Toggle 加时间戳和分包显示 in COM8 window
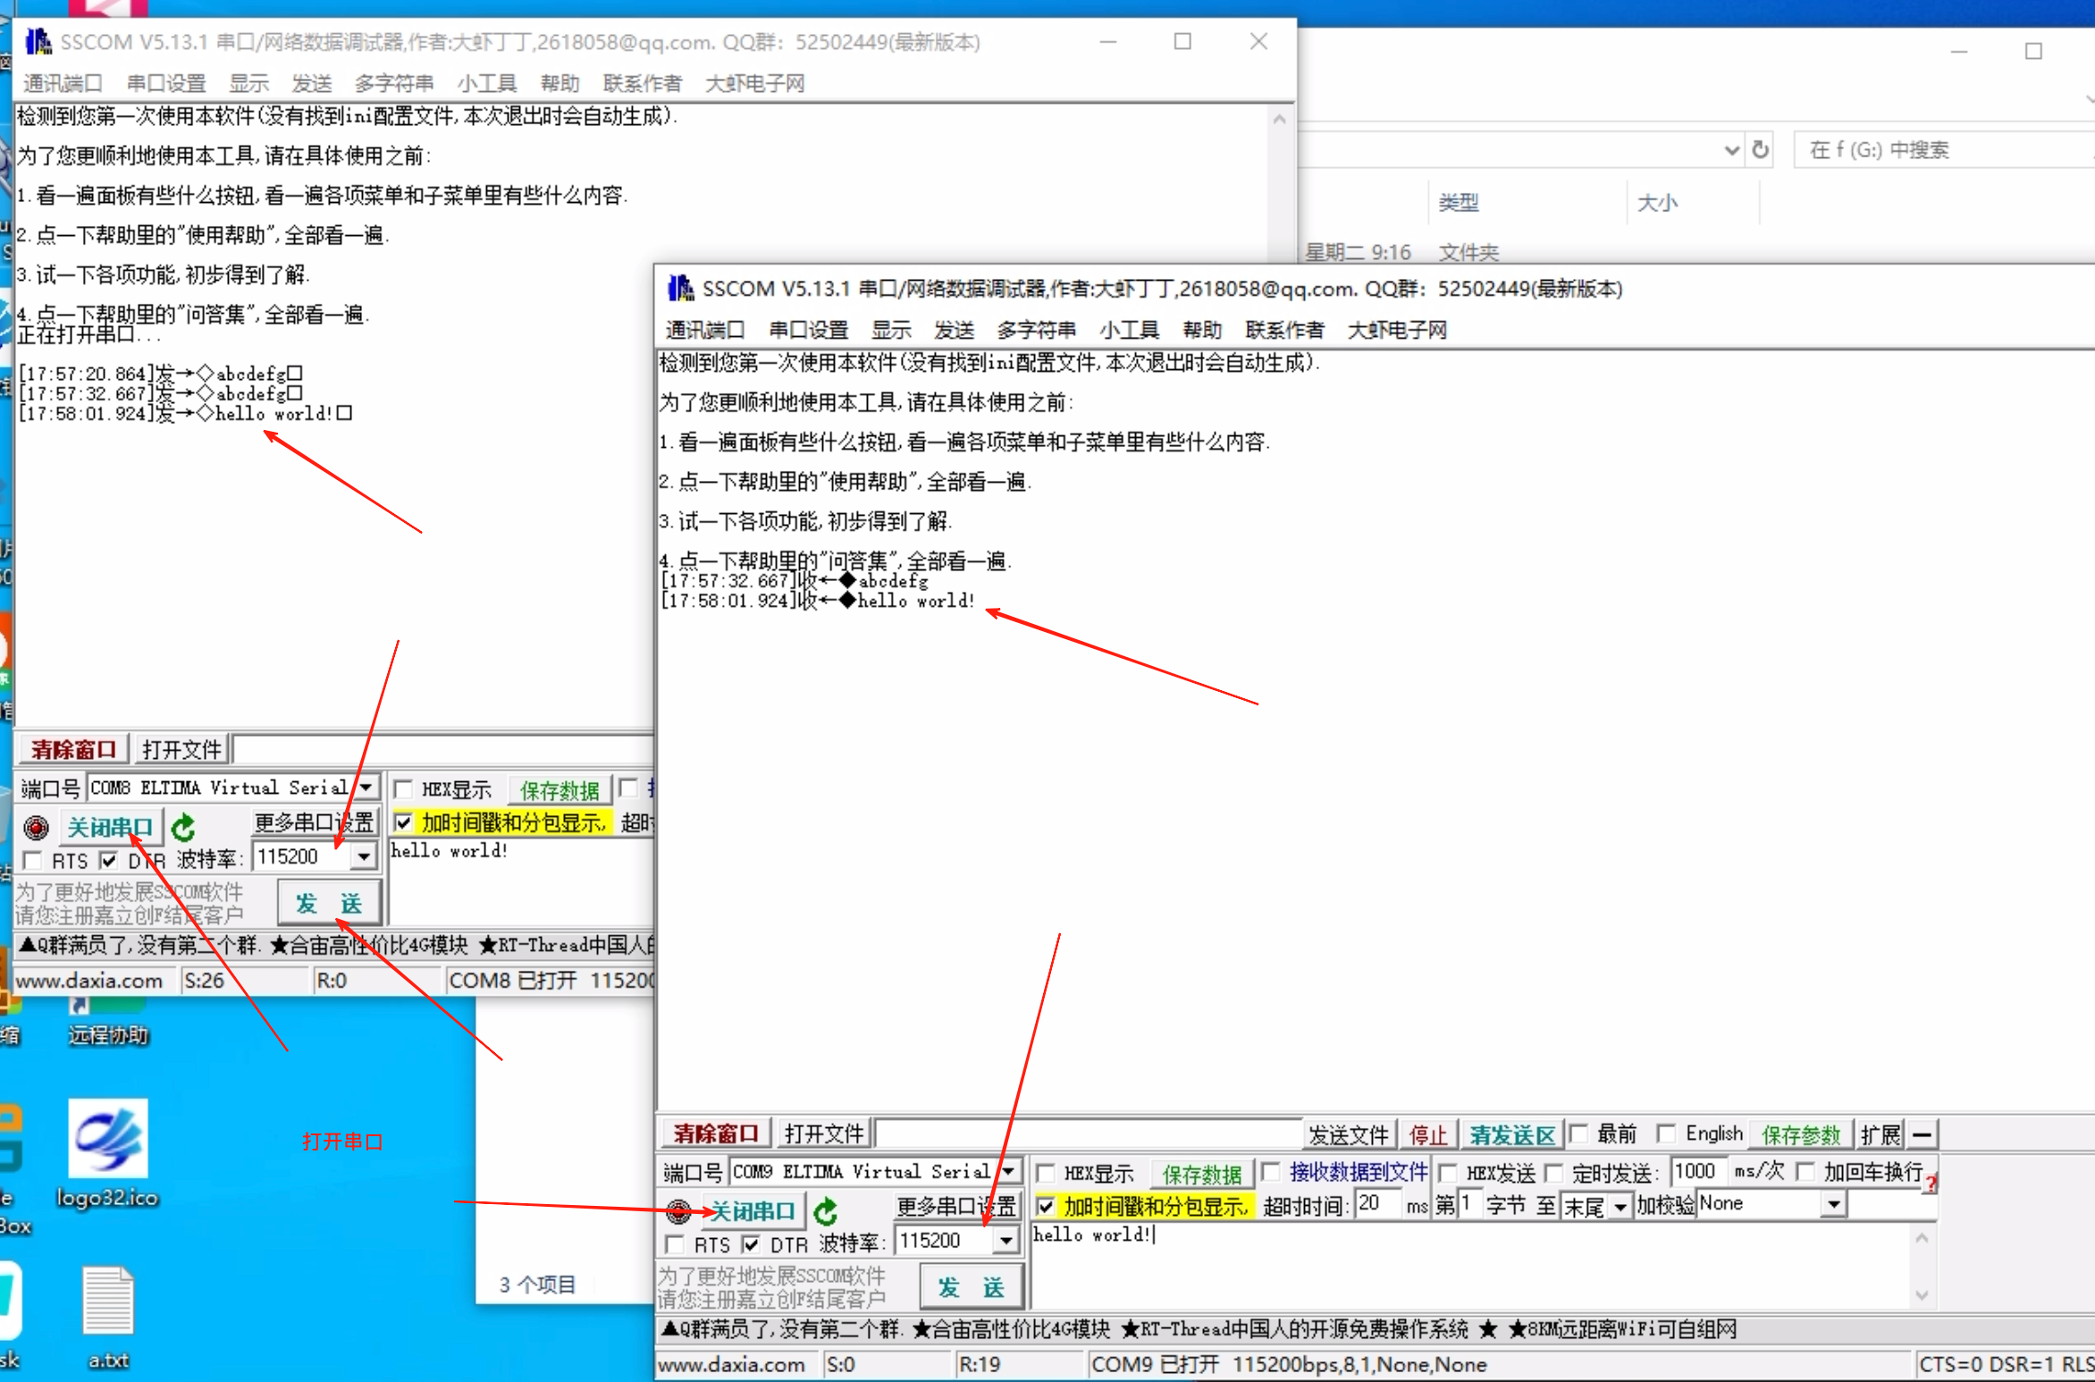The image size is (2095, 1382). point(403,822)
